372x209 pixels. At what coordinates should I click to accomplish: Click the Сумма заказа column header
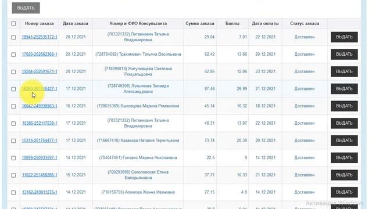click(x=200, y=23)
